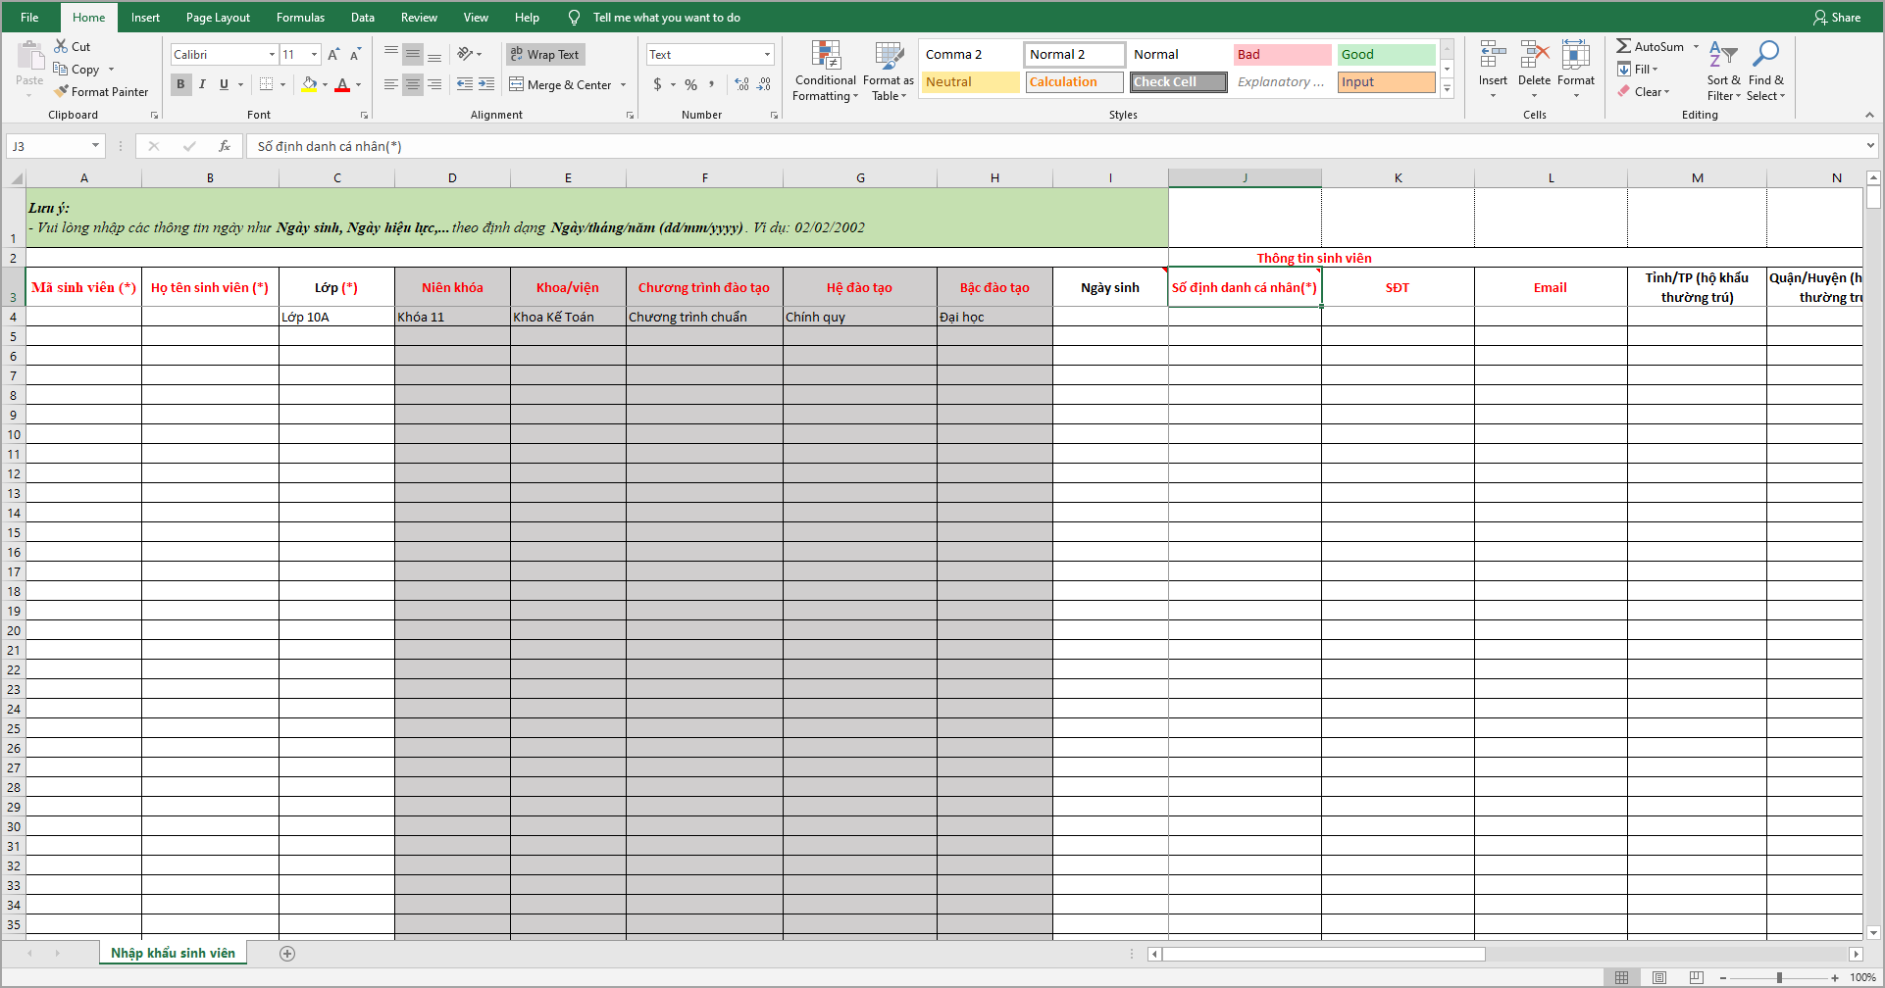
Task: Expand the font name Calibri dropdown
Action: point(272,55)
